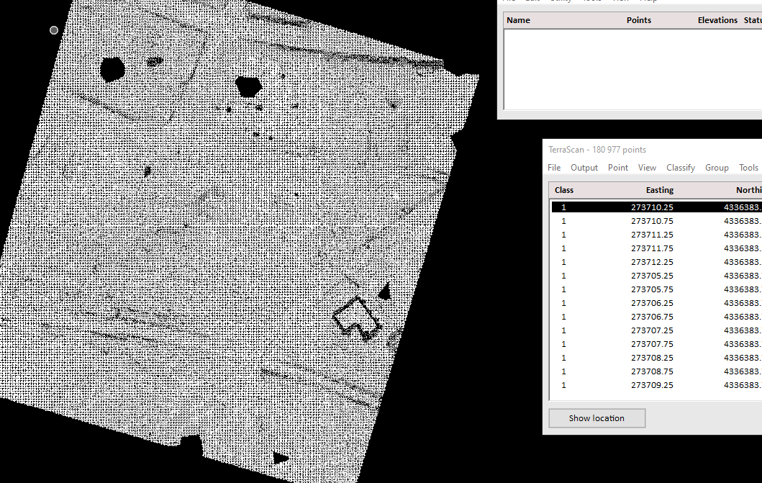Viewport: 762px width, 483px height.
Task: Click the Elevations column header
Action: pos(717,19)
